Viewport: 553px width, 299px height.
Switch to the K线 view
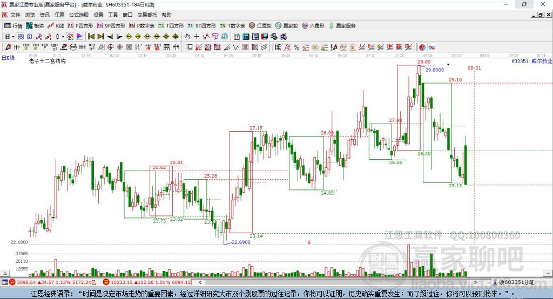pyautogui.click(x=56, y=26)
